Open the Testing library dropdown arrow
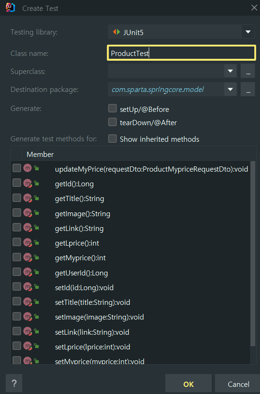This screenshot has width=260, height=394. click(x=248, y=32)
